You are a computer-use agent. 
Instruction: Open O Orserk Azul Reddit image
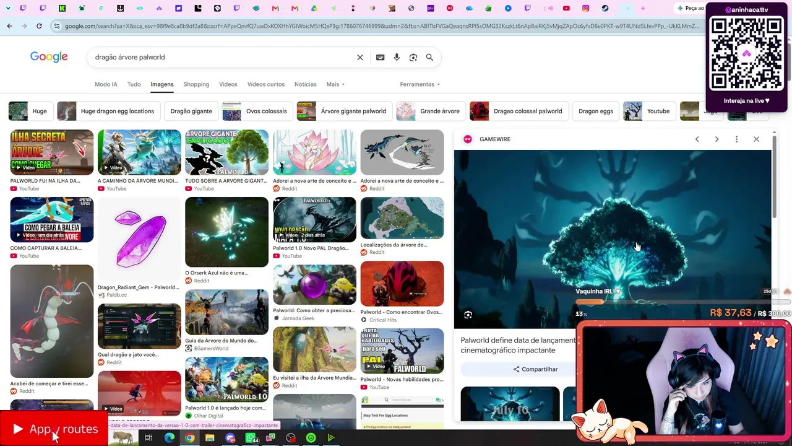tap(226, 232)
